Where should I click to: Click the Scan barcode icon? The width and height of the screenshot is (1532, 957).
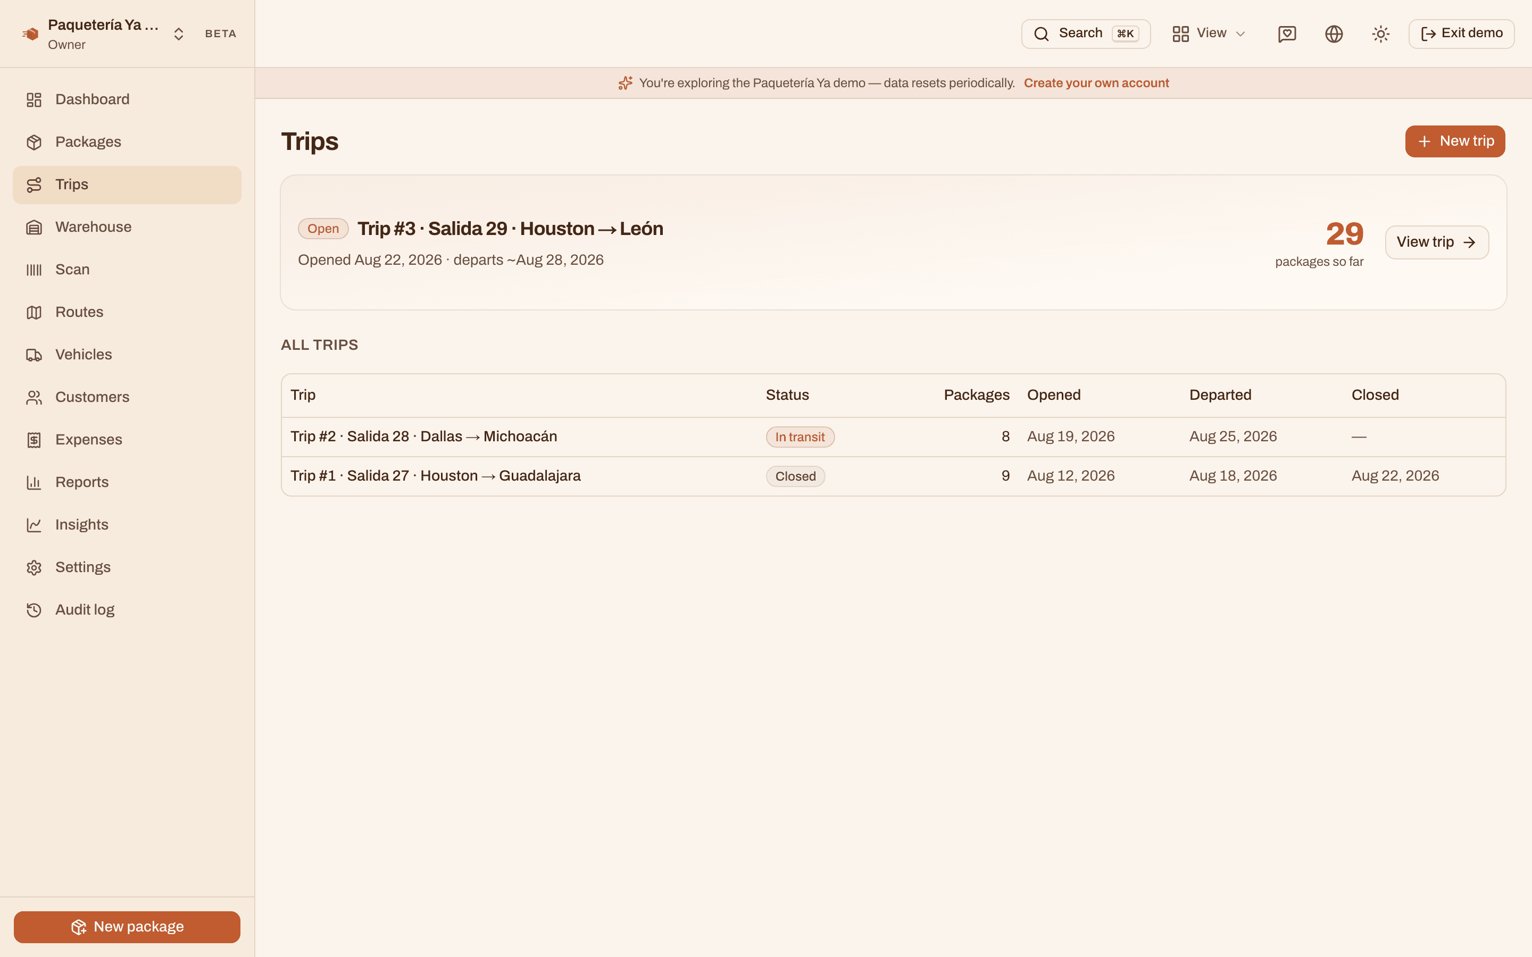tap(34, 270)
